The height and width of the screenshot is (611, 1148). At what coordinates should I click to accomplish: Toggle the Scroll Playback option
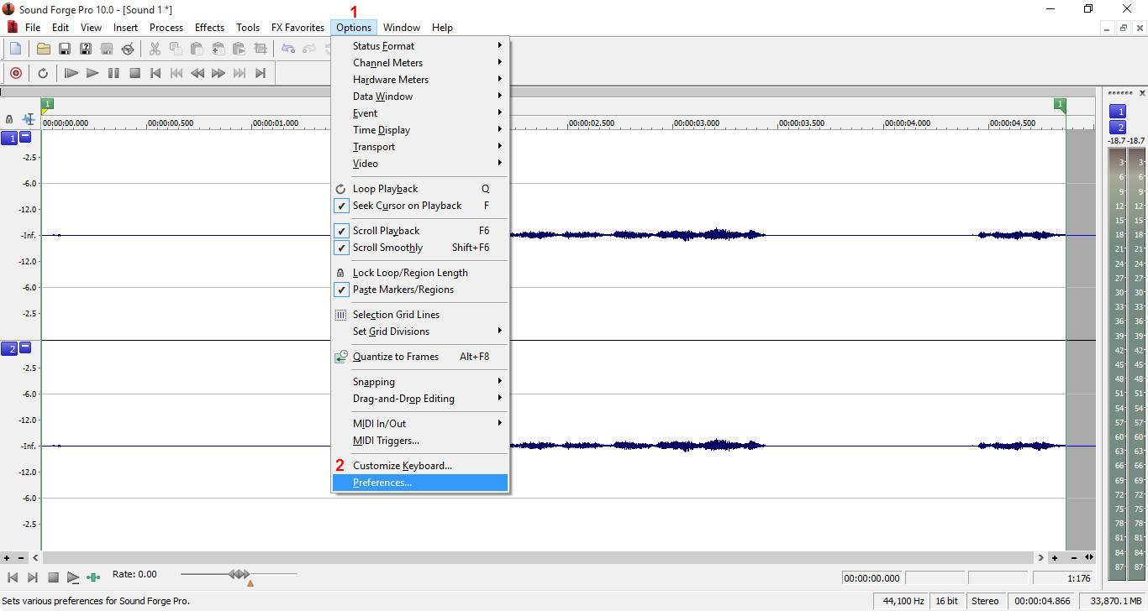pyautogui.click(x=420, y=231)
